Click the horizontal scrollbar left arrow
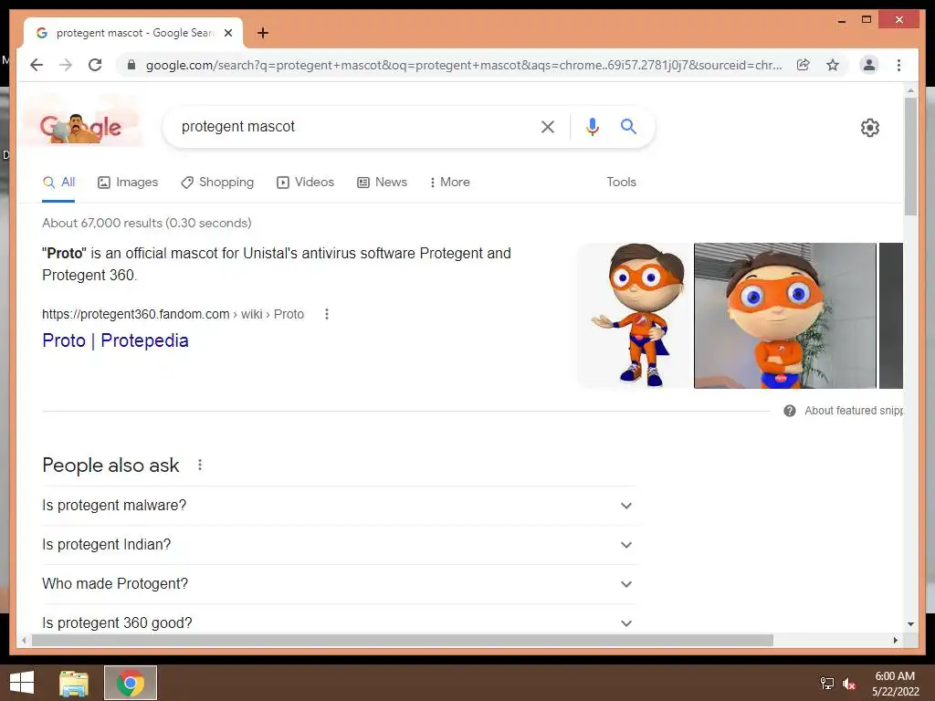This screenshot has height=701, width=935. click(x=24, y=640)
